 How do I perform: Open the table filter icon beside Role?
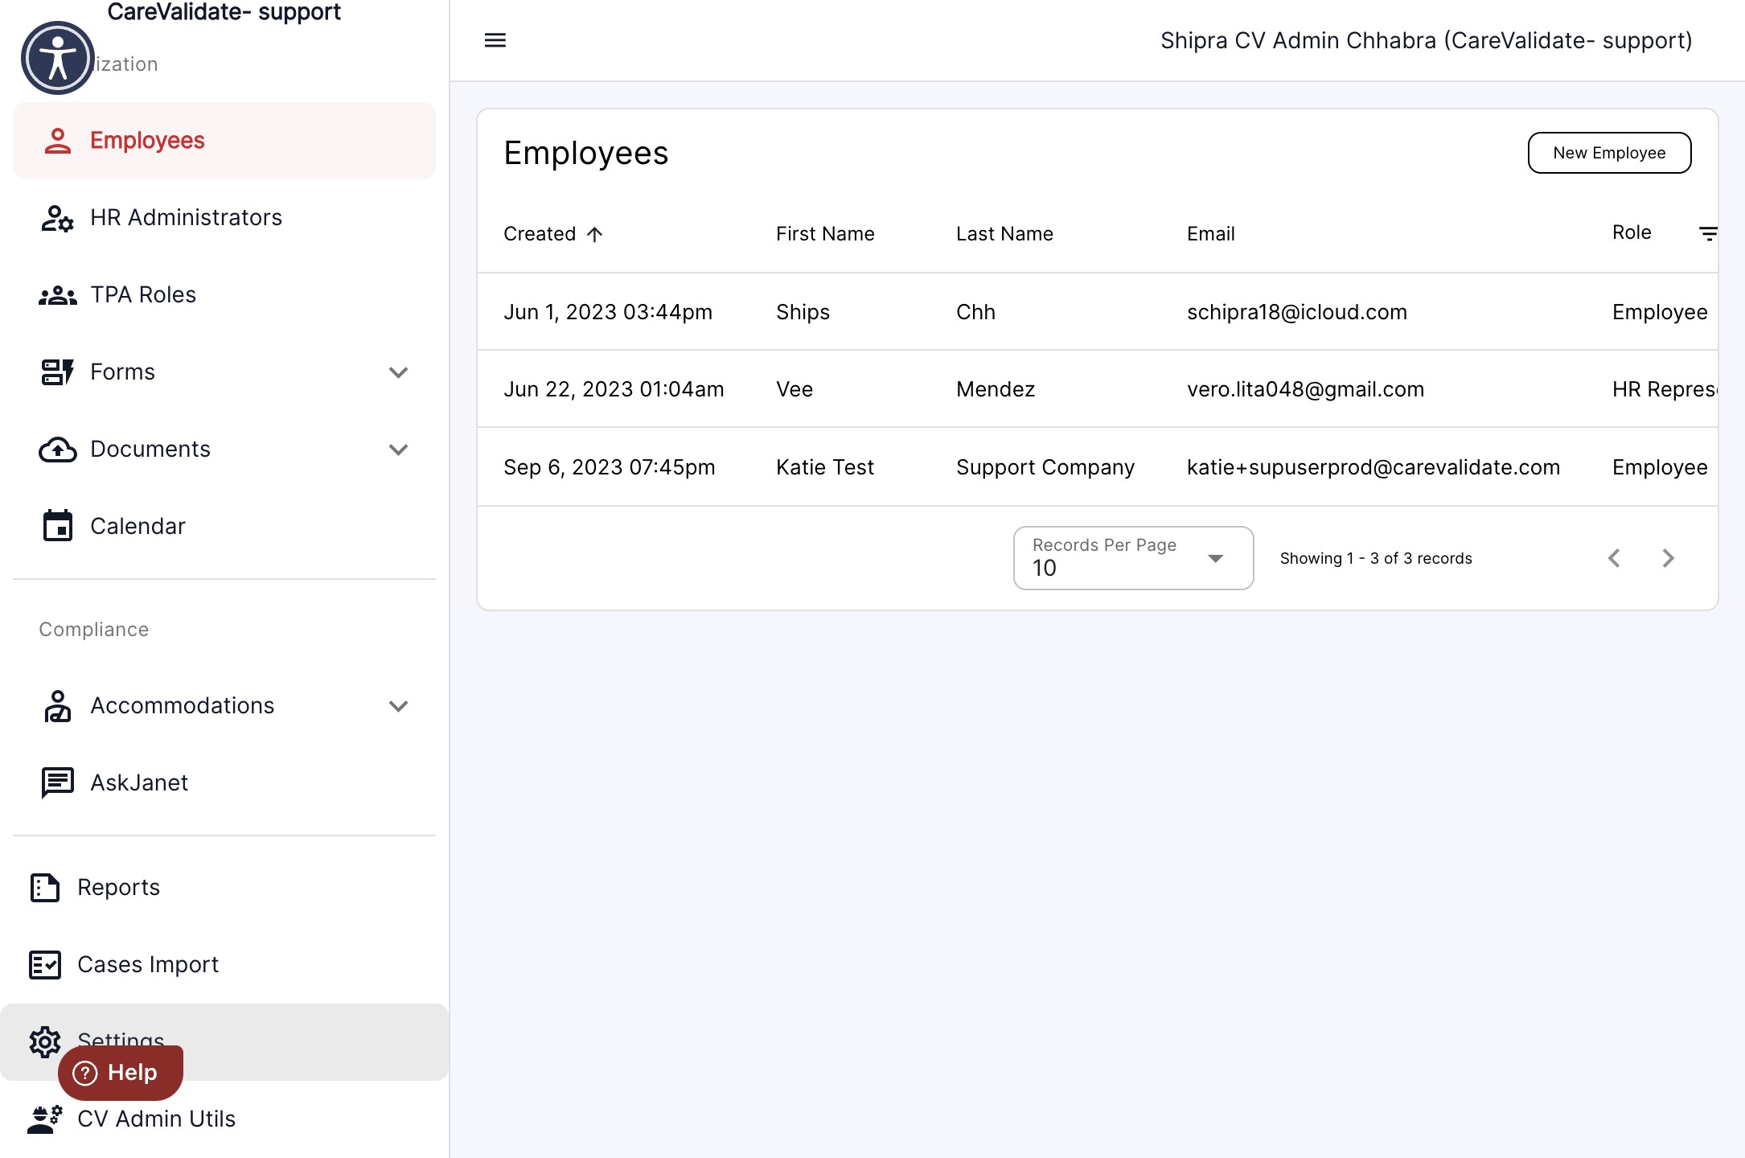click(1707, 234)
